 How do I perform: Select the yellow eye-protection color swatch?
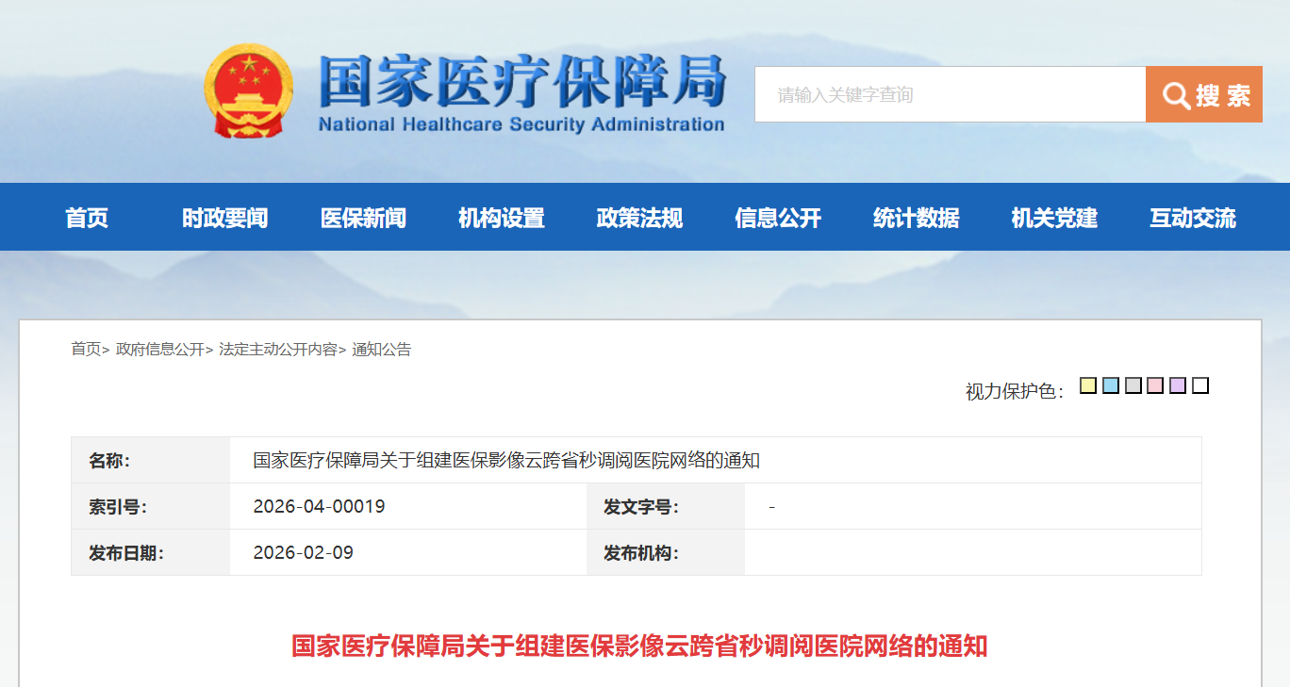[1087, 384]
